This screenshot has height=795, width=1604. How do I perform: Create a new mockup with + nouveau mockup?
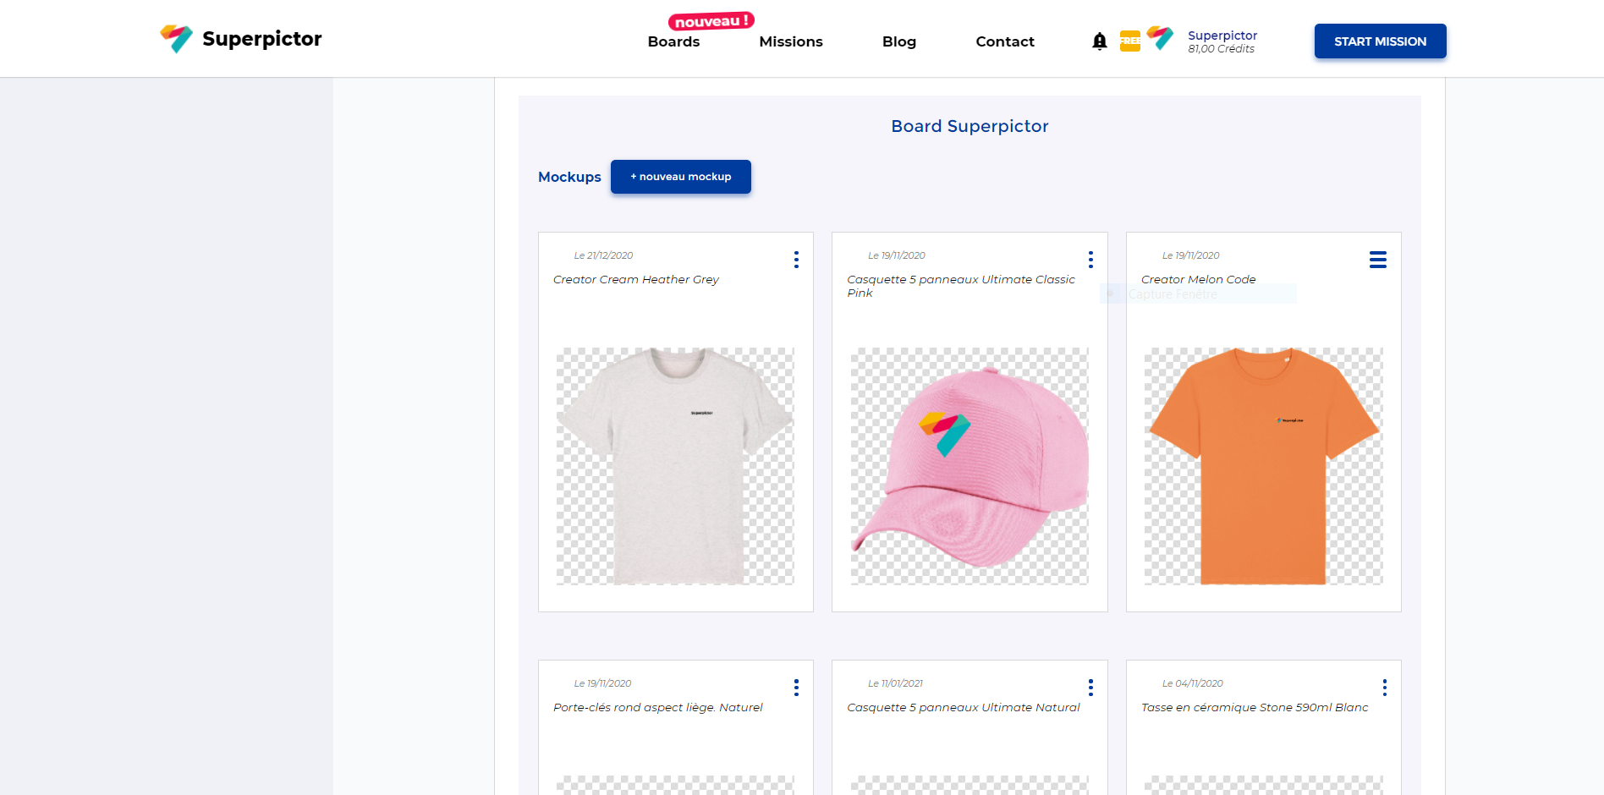click(680, 177)
